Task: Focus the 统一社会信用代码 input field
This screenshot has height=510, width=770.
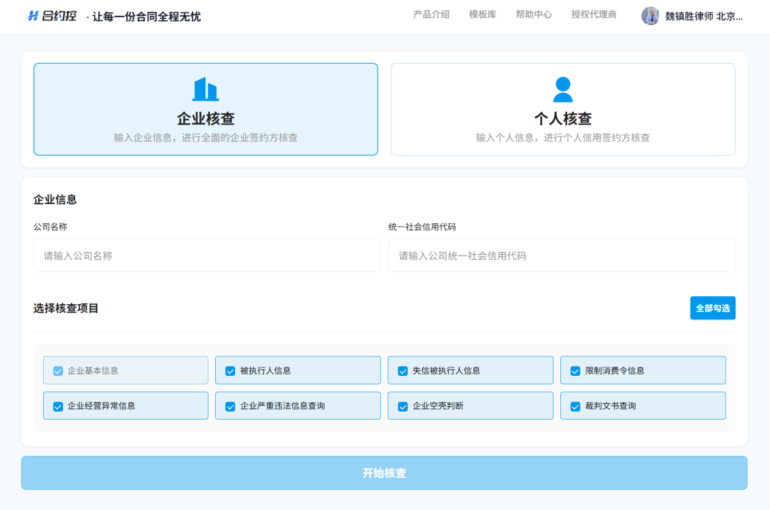Action: pyautogui.click(x=562, y=255)
